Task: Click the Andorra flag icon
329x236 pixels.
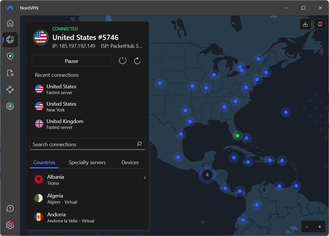Action: (x=39, y=217)
